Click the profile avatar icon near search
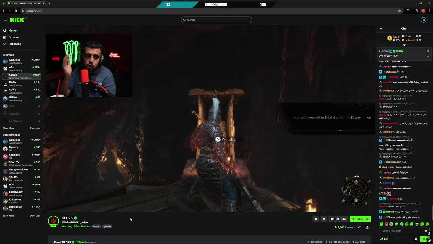Screen dimensions: 433x244 pos(423,20)
